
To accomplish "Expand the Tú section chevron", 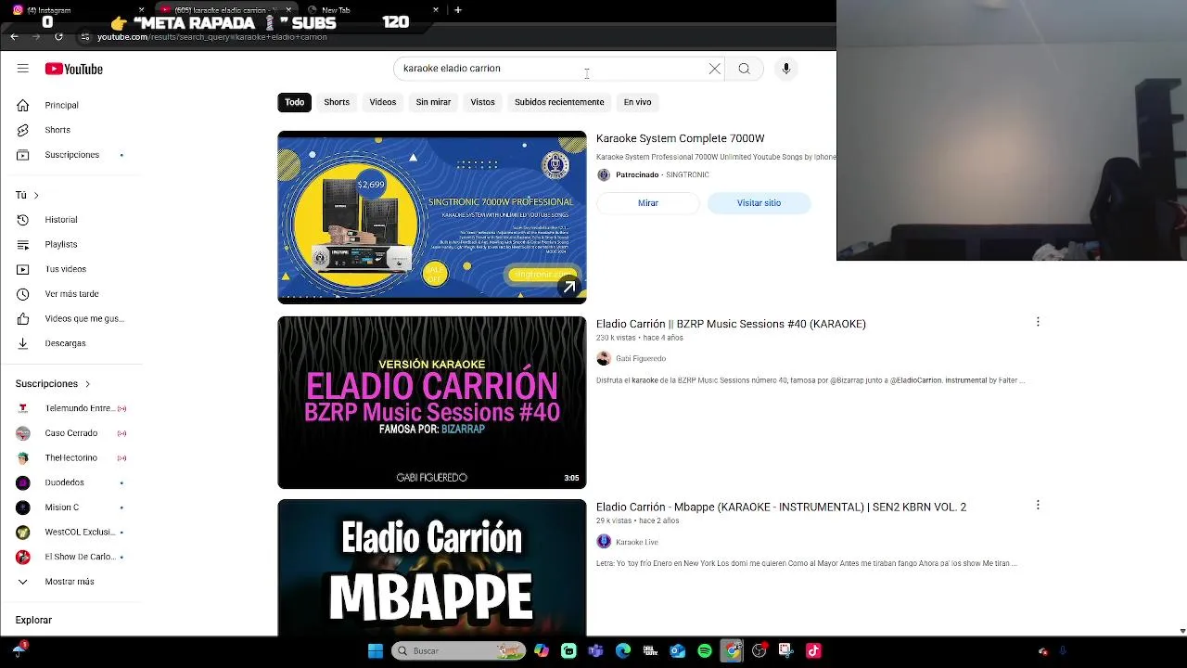I will [36, 195].
